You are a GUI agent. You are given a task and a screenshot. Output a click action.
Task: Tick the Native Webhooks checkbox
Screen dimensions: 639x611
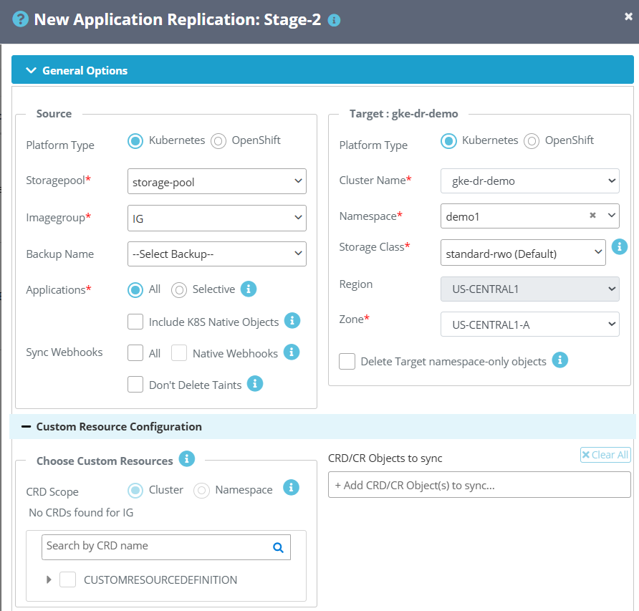[179, 353]
